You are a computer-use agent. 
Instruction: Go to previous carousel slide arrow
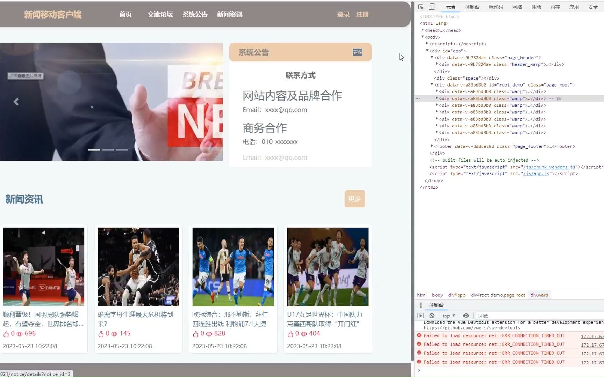click(16, 102)
